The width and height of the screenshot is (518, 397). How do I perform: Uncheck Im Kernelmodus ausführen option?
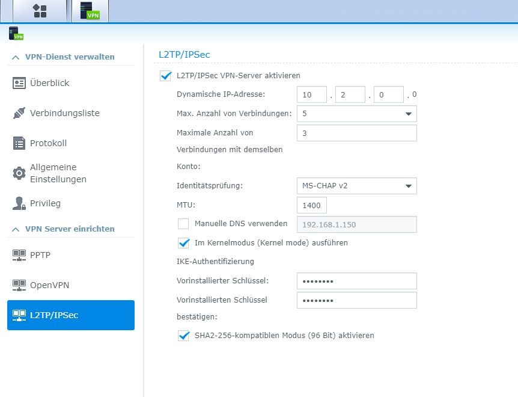point(184,243)
